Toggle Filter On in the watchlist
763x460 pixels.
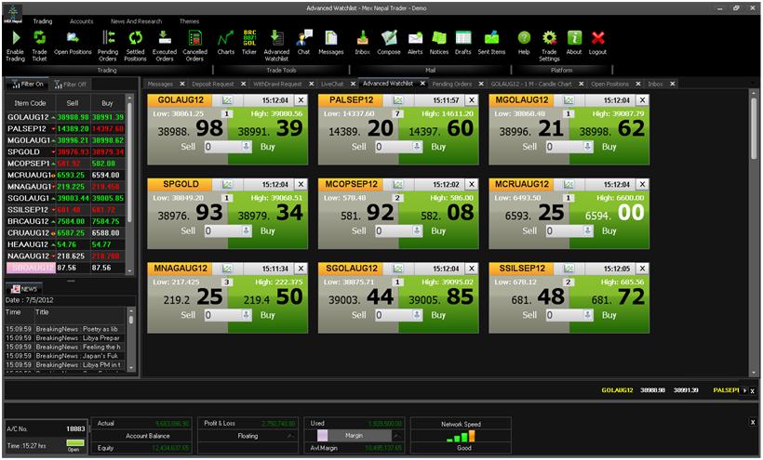pyautogui.click(x=26, y=84)
